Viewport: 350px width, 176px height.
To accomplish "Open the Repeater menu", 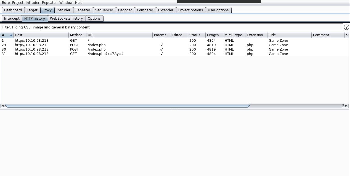I will tap(49, 3).
